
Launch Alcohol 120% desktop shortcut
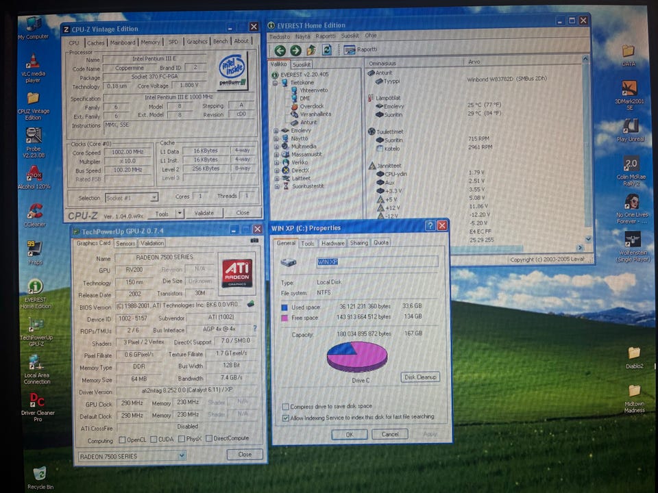tap(34, 177)
